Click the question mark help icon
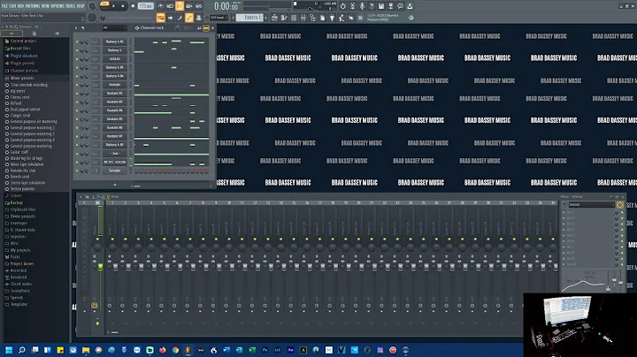 pos(372,6)
